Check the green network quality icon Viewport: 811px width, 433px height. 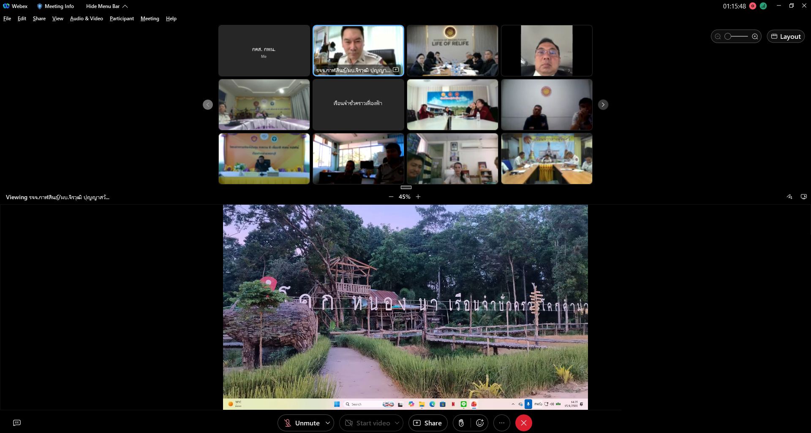(x=763, y=6)
